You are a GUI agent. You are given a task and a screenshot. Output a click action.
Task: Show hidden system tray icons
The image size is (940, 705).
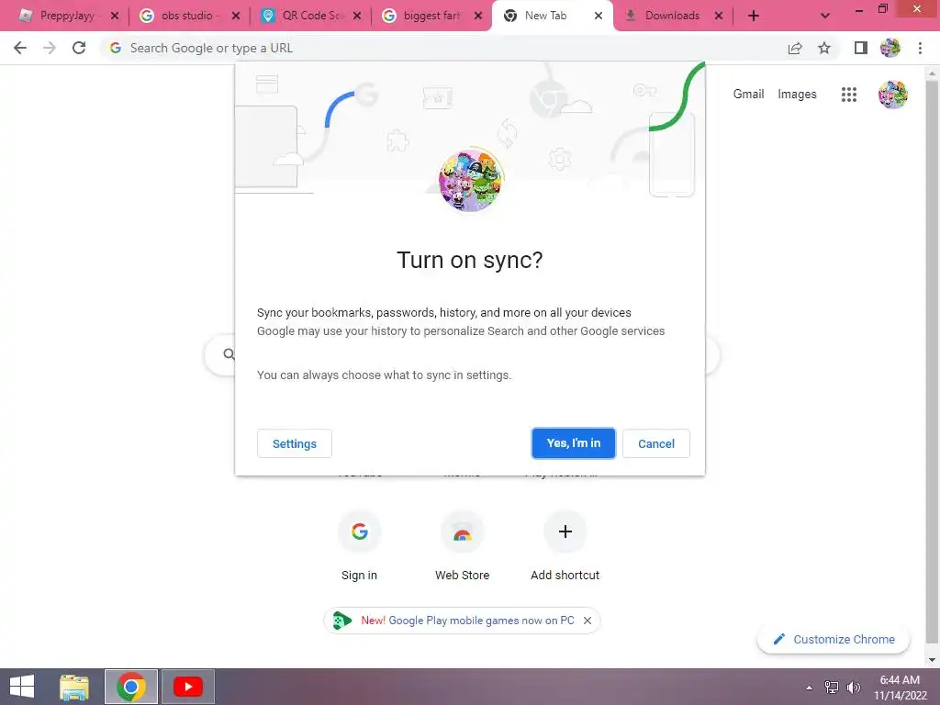pyautogui.click(x=810, y=688)
